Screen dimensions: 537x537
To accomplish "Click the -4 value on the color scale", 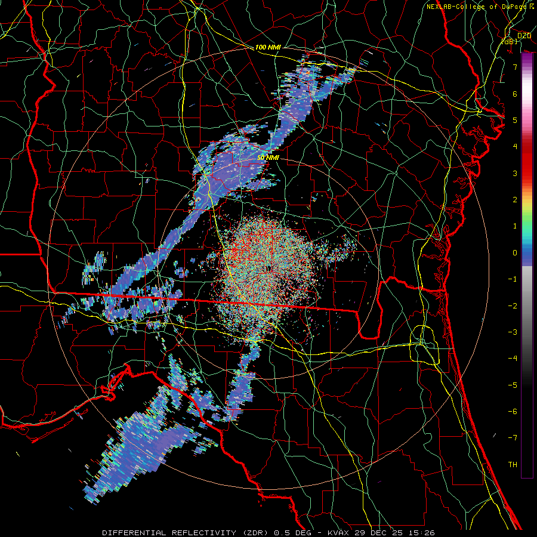I will click(x=513, y=359).
